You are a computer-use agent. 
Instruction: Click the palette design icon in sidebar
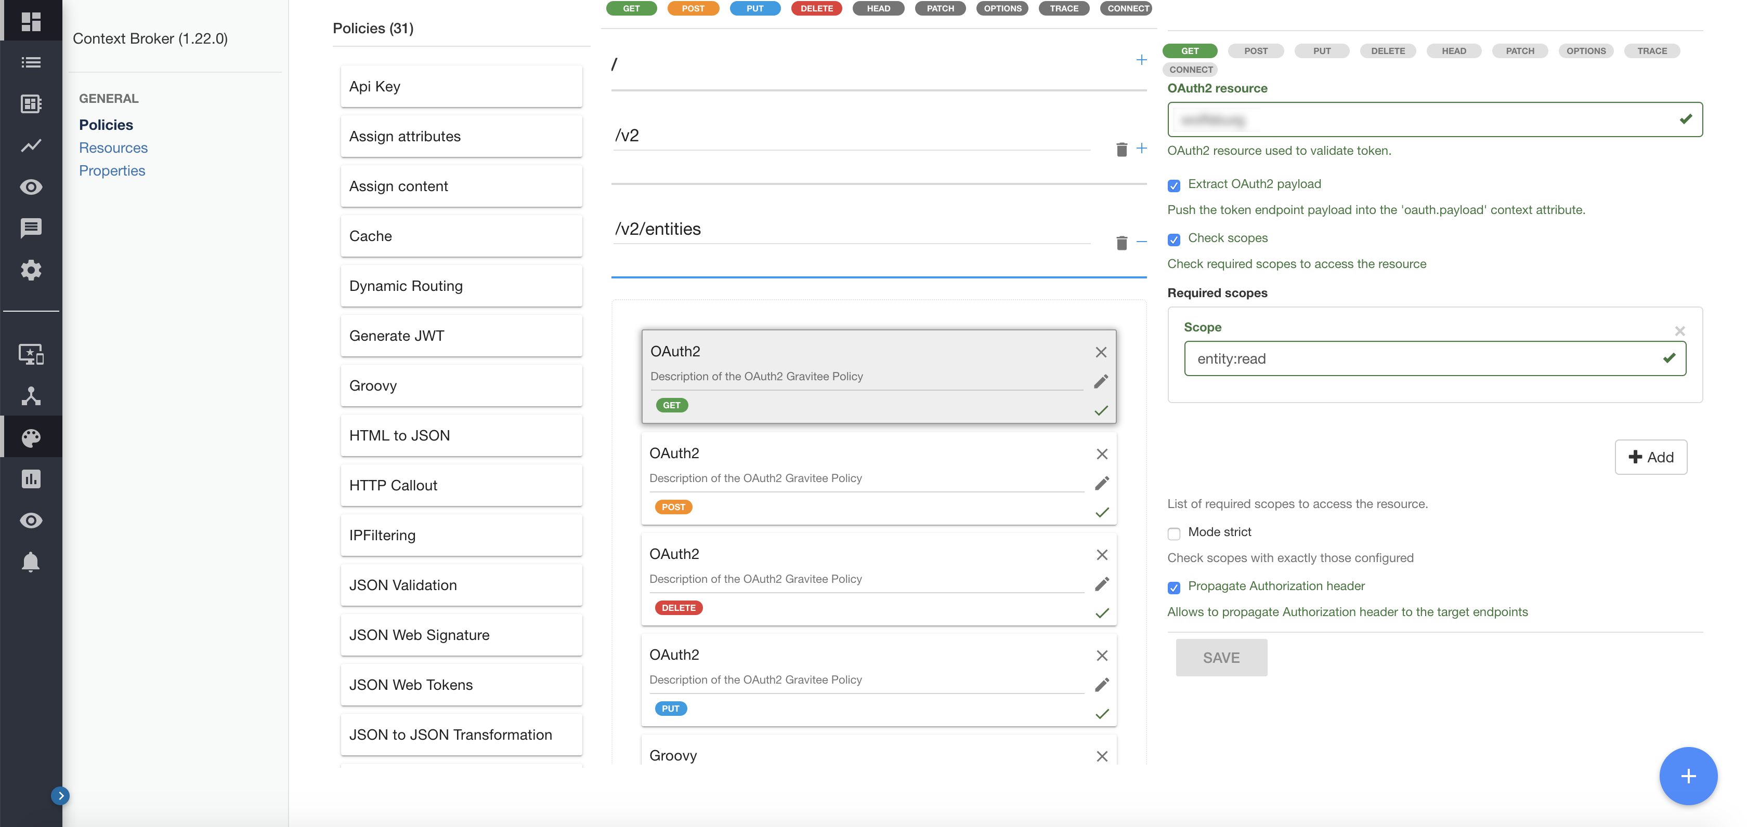pyautogui.click(x=31, y=437)
